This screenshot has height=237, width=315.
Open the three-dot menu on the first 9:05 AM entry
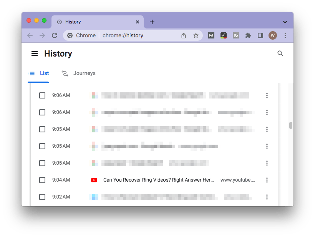(267, 129)
